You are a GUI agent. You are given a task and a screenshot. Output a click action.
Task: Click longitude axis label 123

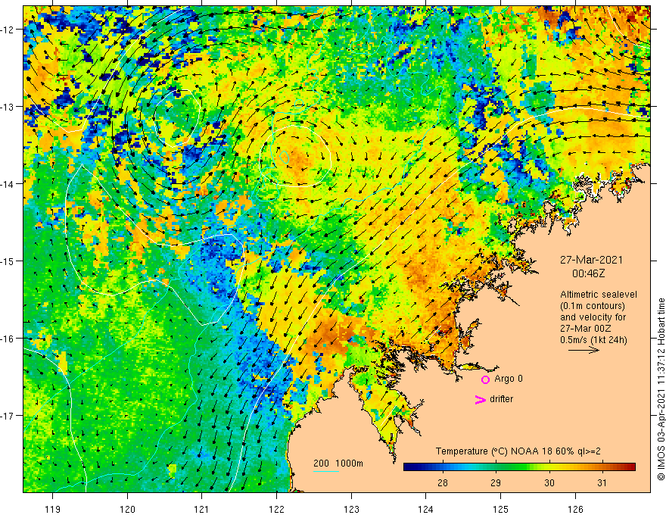pos(351,509)
